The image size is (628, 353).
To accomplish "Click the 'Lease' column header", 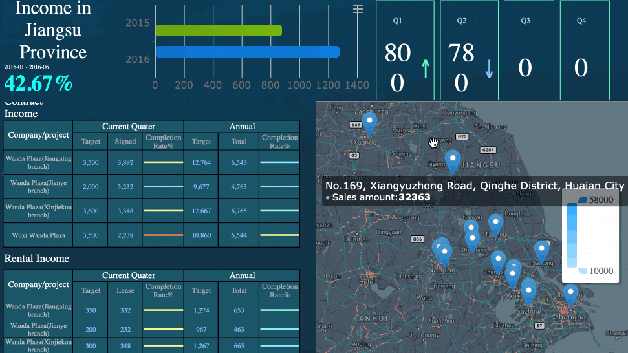I will (x=125, y=290).
